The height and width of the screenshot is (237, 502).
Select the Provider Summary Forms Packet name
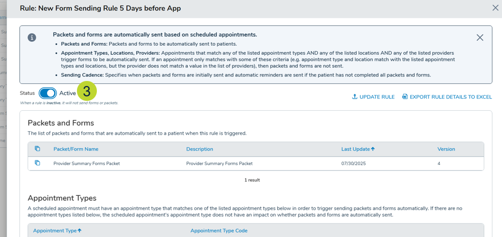click(86, 163)
